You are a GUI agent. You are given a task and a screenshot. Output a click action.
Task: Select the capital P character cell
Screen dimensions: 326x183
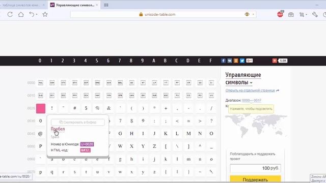click(41, 146)
